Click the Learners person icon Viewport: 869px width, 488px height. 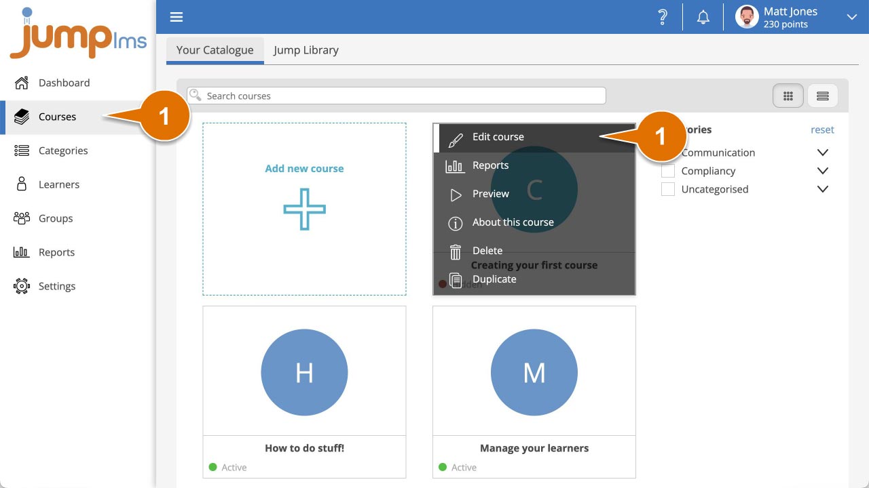click(22, 184)
